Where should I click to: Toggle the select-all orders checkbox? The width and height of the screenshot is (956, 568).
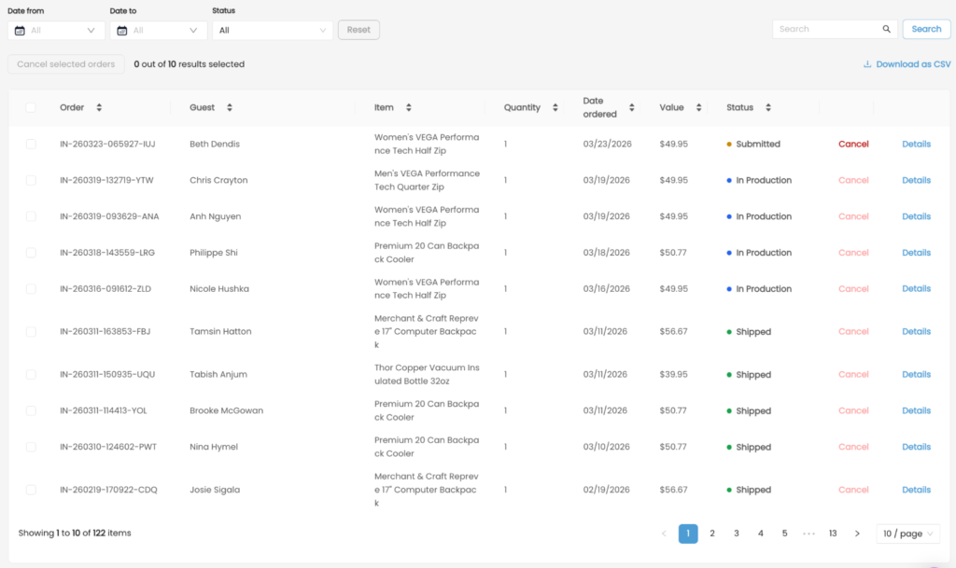[x=31, y=108]
